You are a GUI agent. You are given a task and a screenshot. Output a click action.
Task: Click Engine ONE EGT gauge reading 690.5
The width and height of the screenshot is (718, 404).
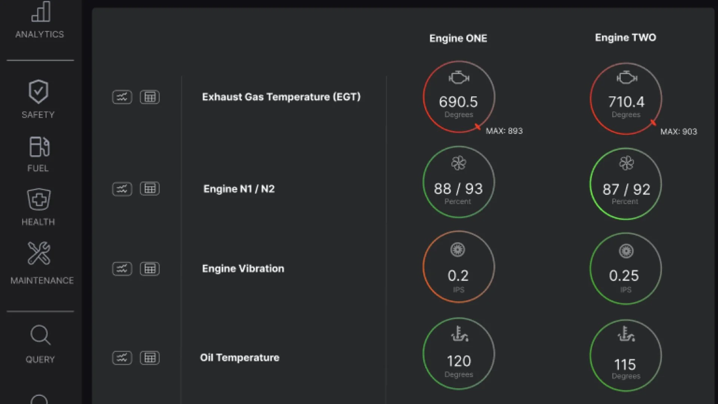point(459,97)
